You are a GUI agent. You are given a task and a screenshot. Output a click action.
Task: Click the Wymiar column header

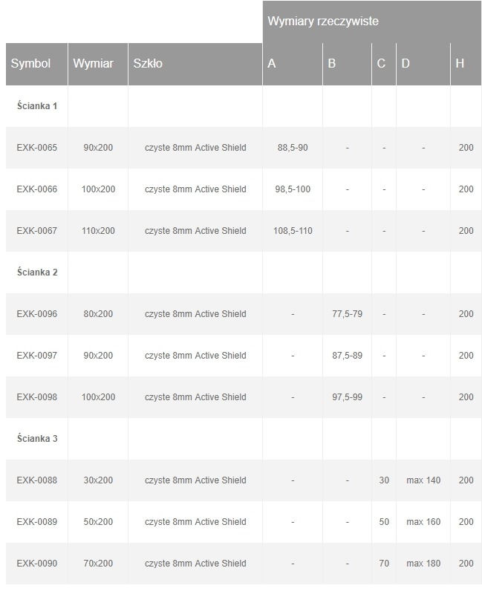[93, 64]
